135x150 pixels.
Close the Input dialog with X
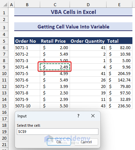(93, 116)
